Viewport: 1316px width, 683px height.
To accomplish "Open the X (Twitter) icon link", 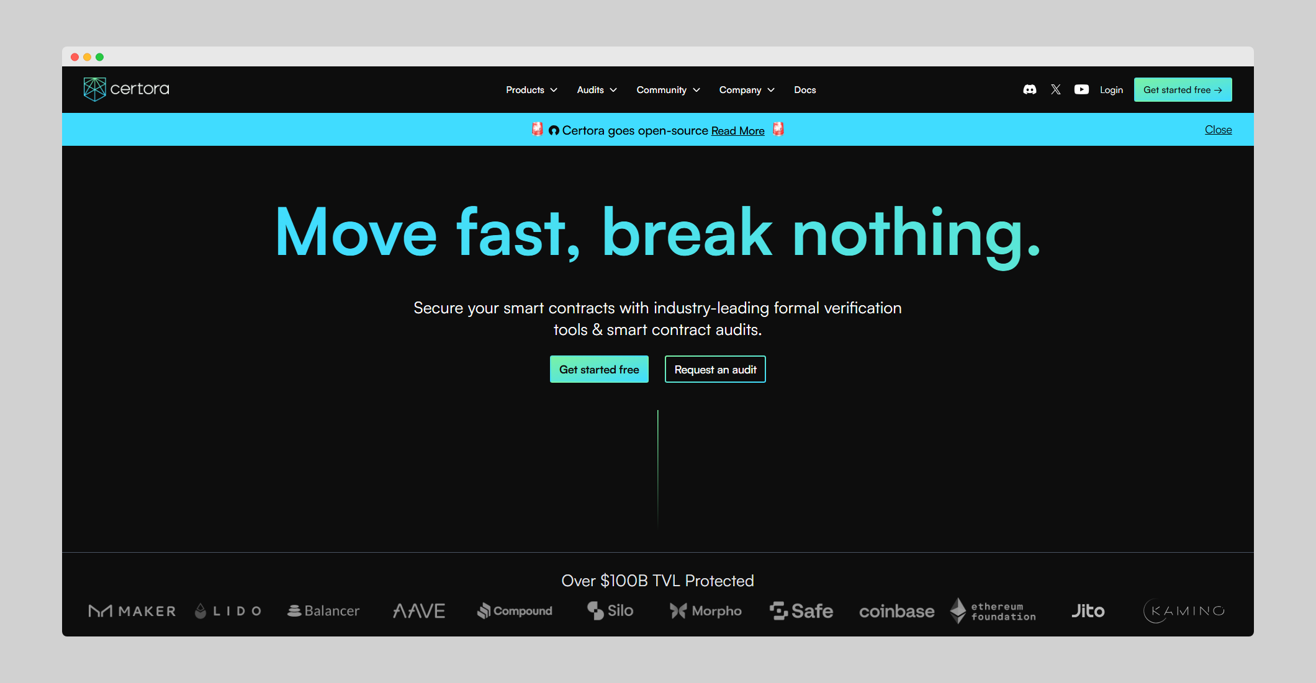I will tap(1055, 89).
